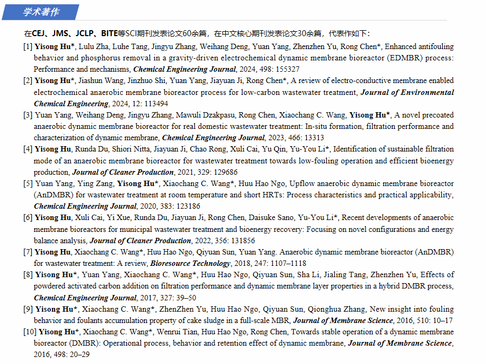Open Journal of Membrane Science in reference [9]
The width and height of the screenshot is (486, 364).
(x=343, y=320)
